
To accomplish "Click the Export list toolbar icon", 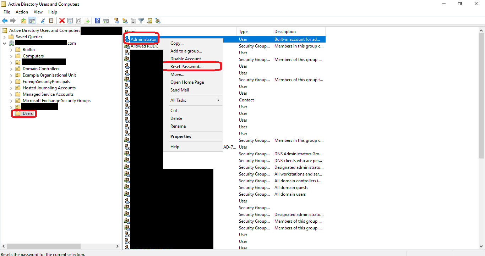I will [86, 21].
